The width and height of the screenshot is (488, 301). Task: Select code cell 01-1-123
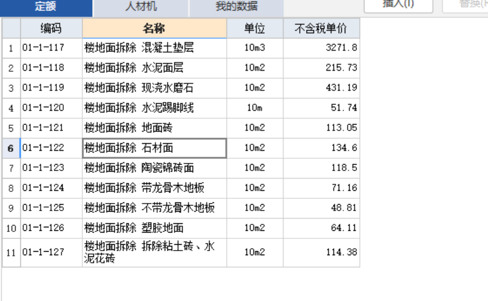[x=52, y=168]
